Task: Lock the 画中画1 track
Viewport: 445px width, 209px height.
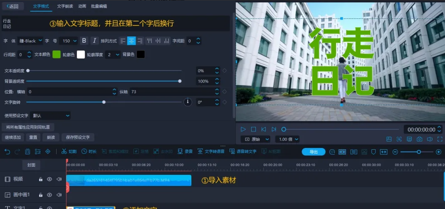Action: click(x=41, y=195)
